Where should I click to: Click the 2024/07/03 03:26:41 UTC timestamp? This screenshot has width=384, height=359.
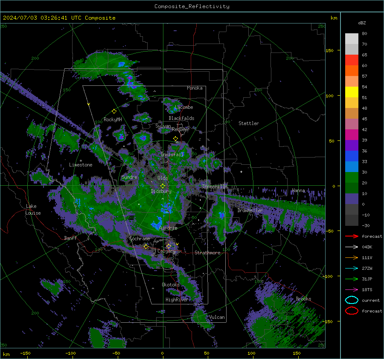(59, 18)
